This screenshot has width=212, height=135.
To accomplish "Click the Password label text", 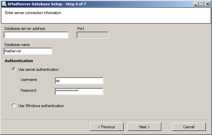I will tap(28, 90).
